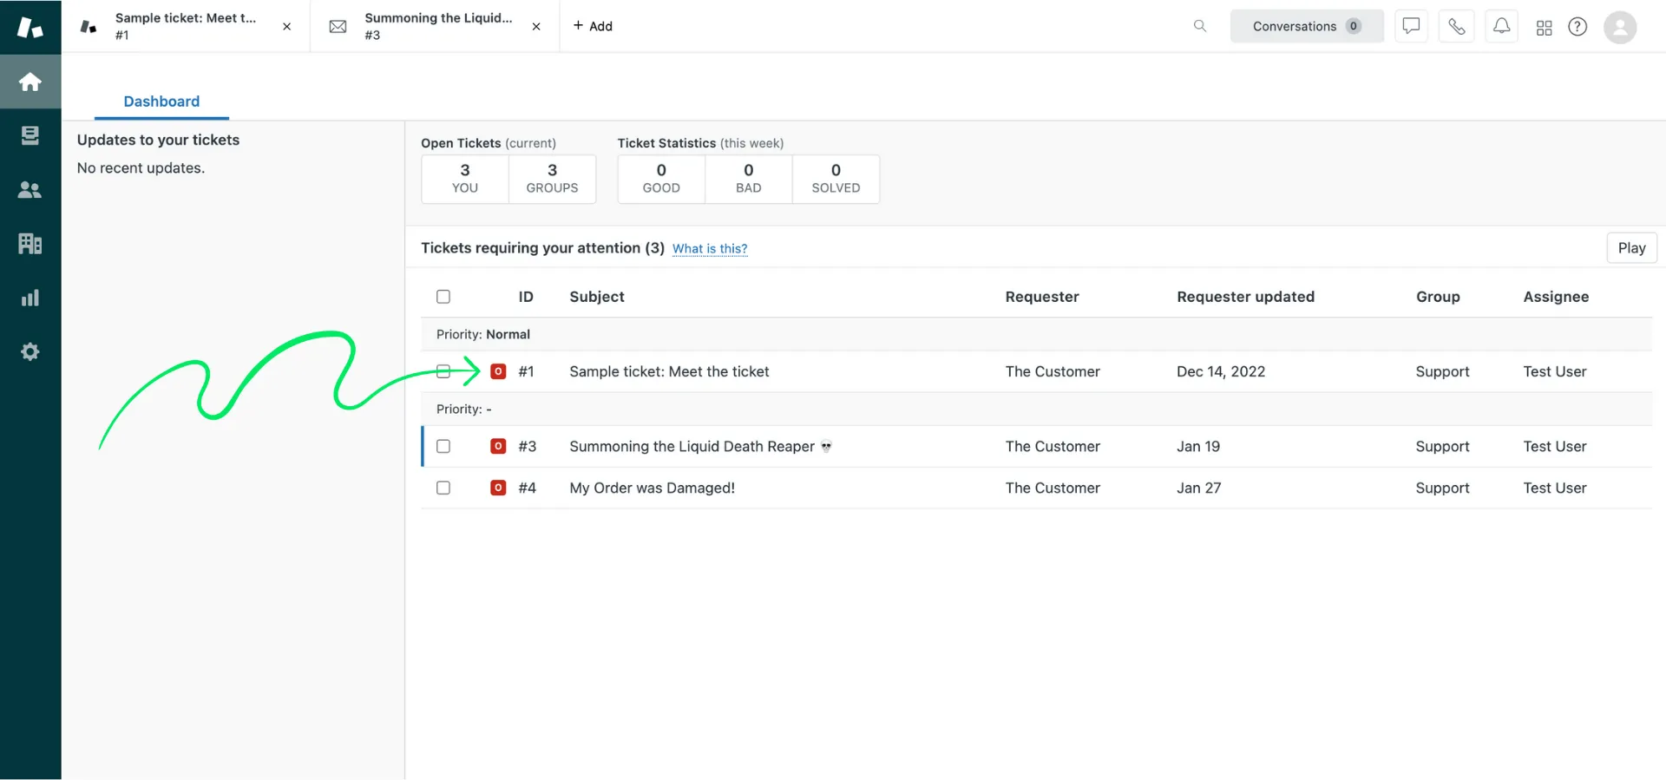Open the notifications bell icon
The height and width of the screenshot is (780, 1666).
(1501, 26)
